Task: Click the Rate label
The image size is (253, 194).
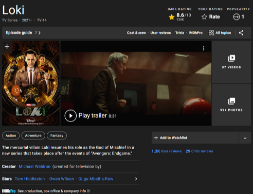Action: tap(214, 17)
